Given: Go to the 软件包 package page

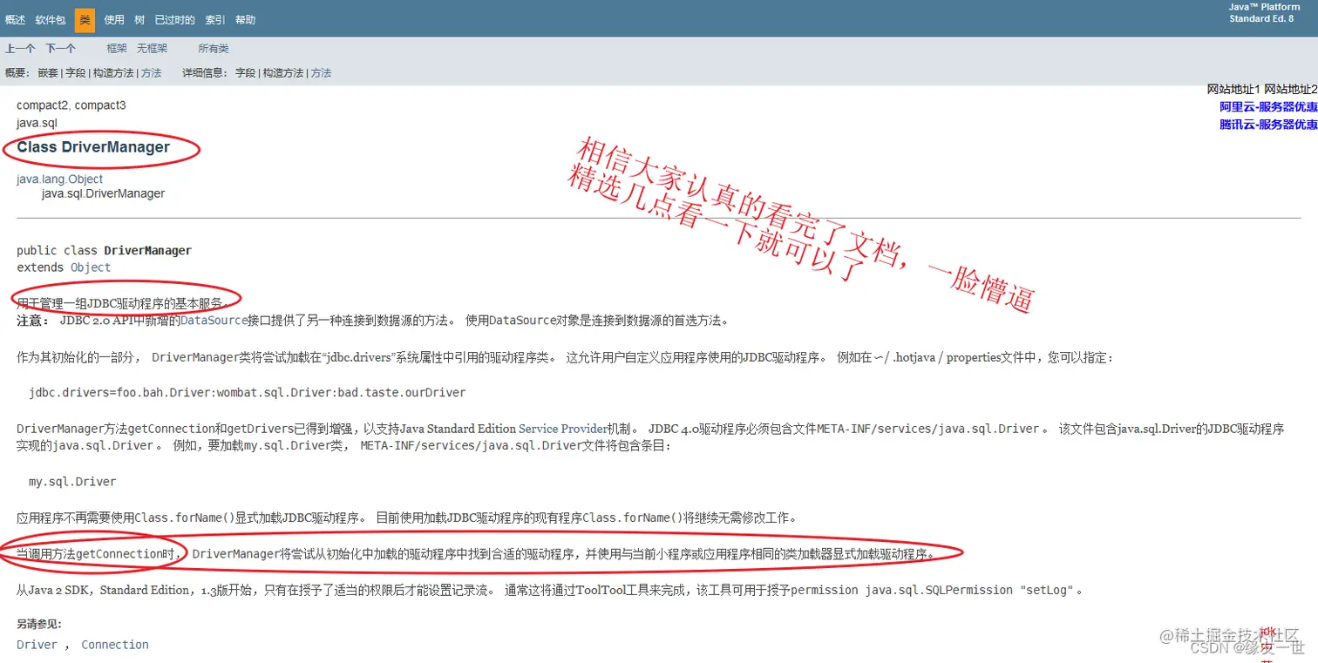Looking at the screenshot, I should 51,20.
